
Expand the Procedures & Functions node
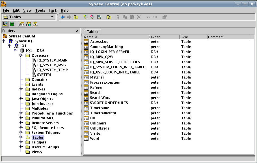(x=21, y=113)
